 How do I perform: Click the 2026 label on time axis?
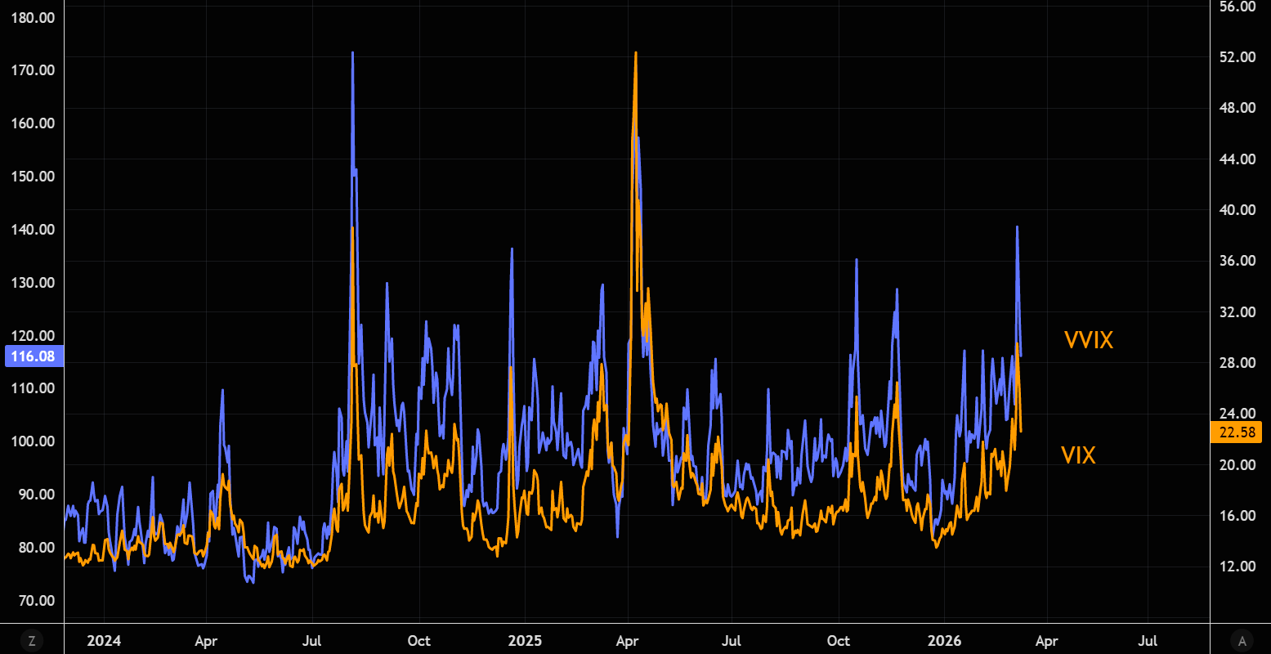(x=943, y=641)
